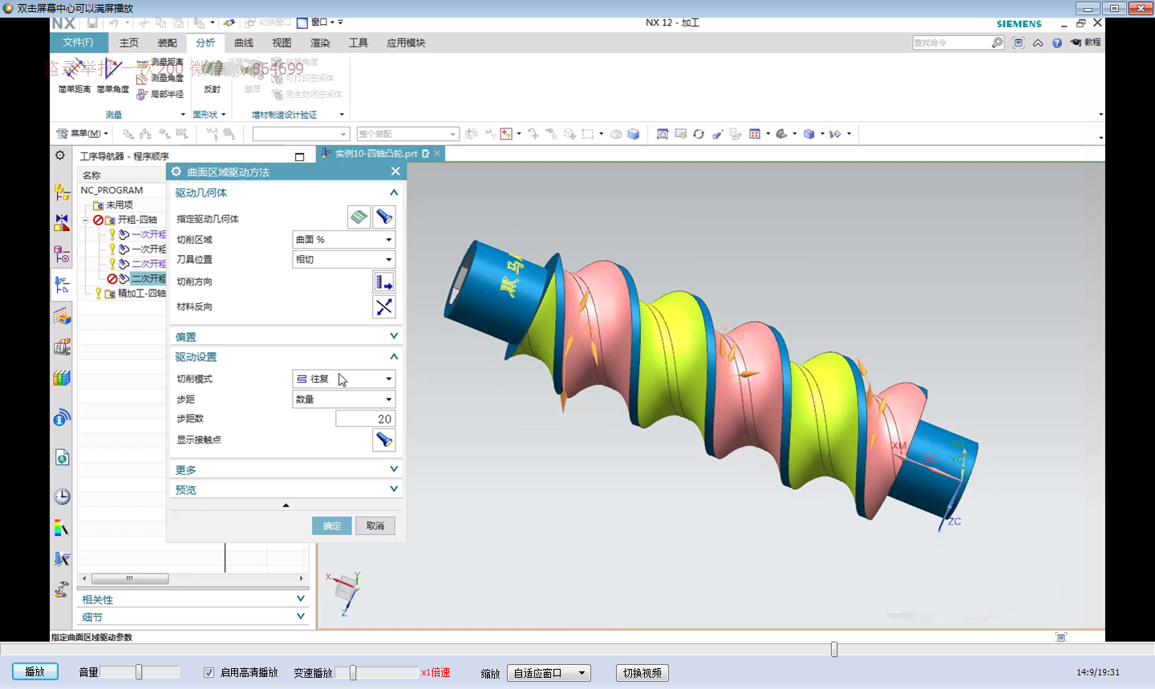The image size is (1155, 689).
Task: Collapse the 开粗-四轴 tree node
Action: [x=86, y=220]
